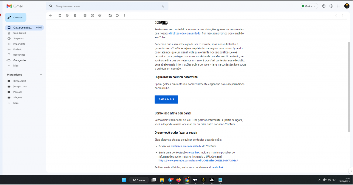Viewport: 353px width, 185px height.
Task: Click the first diretrizes da comunidade link
Action: (x=185, y=33)
